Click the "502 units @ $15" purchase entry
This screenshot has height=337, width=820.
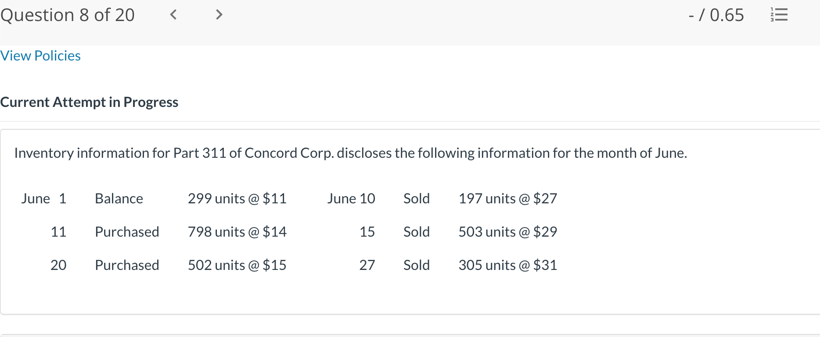[237, 265]
